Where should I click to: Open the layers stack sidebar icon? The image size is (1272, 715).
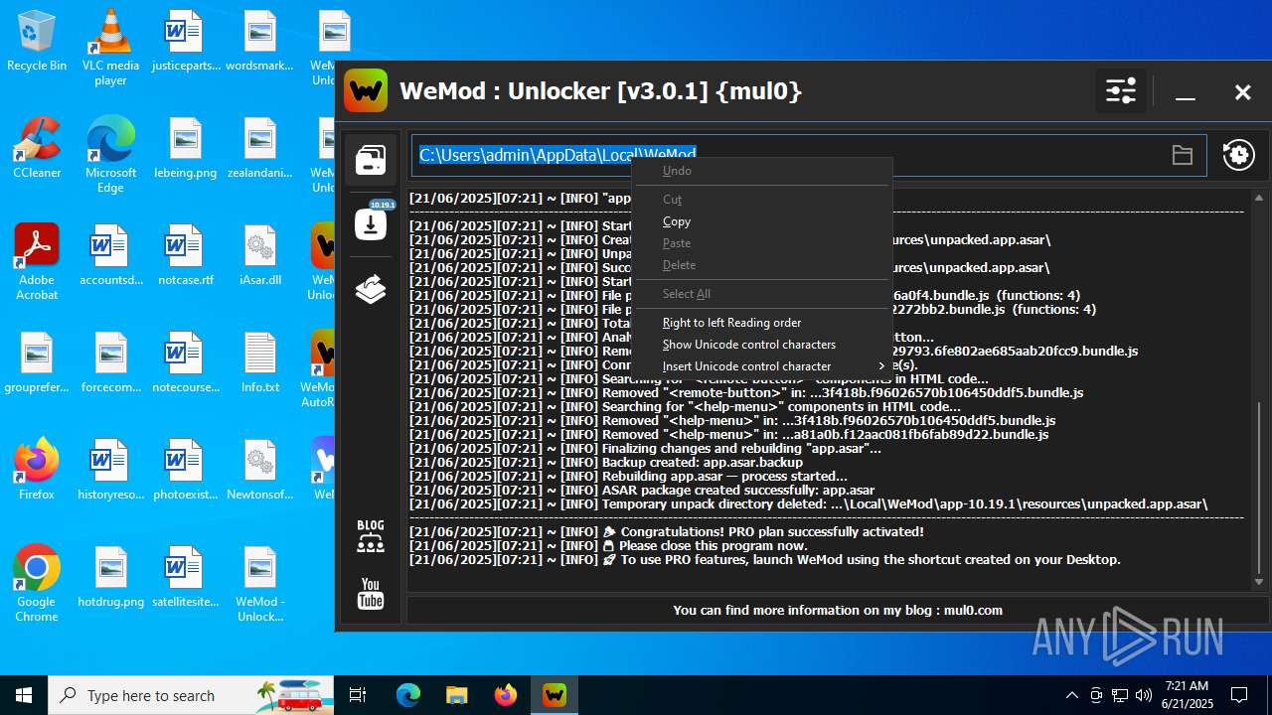(371, 289)
